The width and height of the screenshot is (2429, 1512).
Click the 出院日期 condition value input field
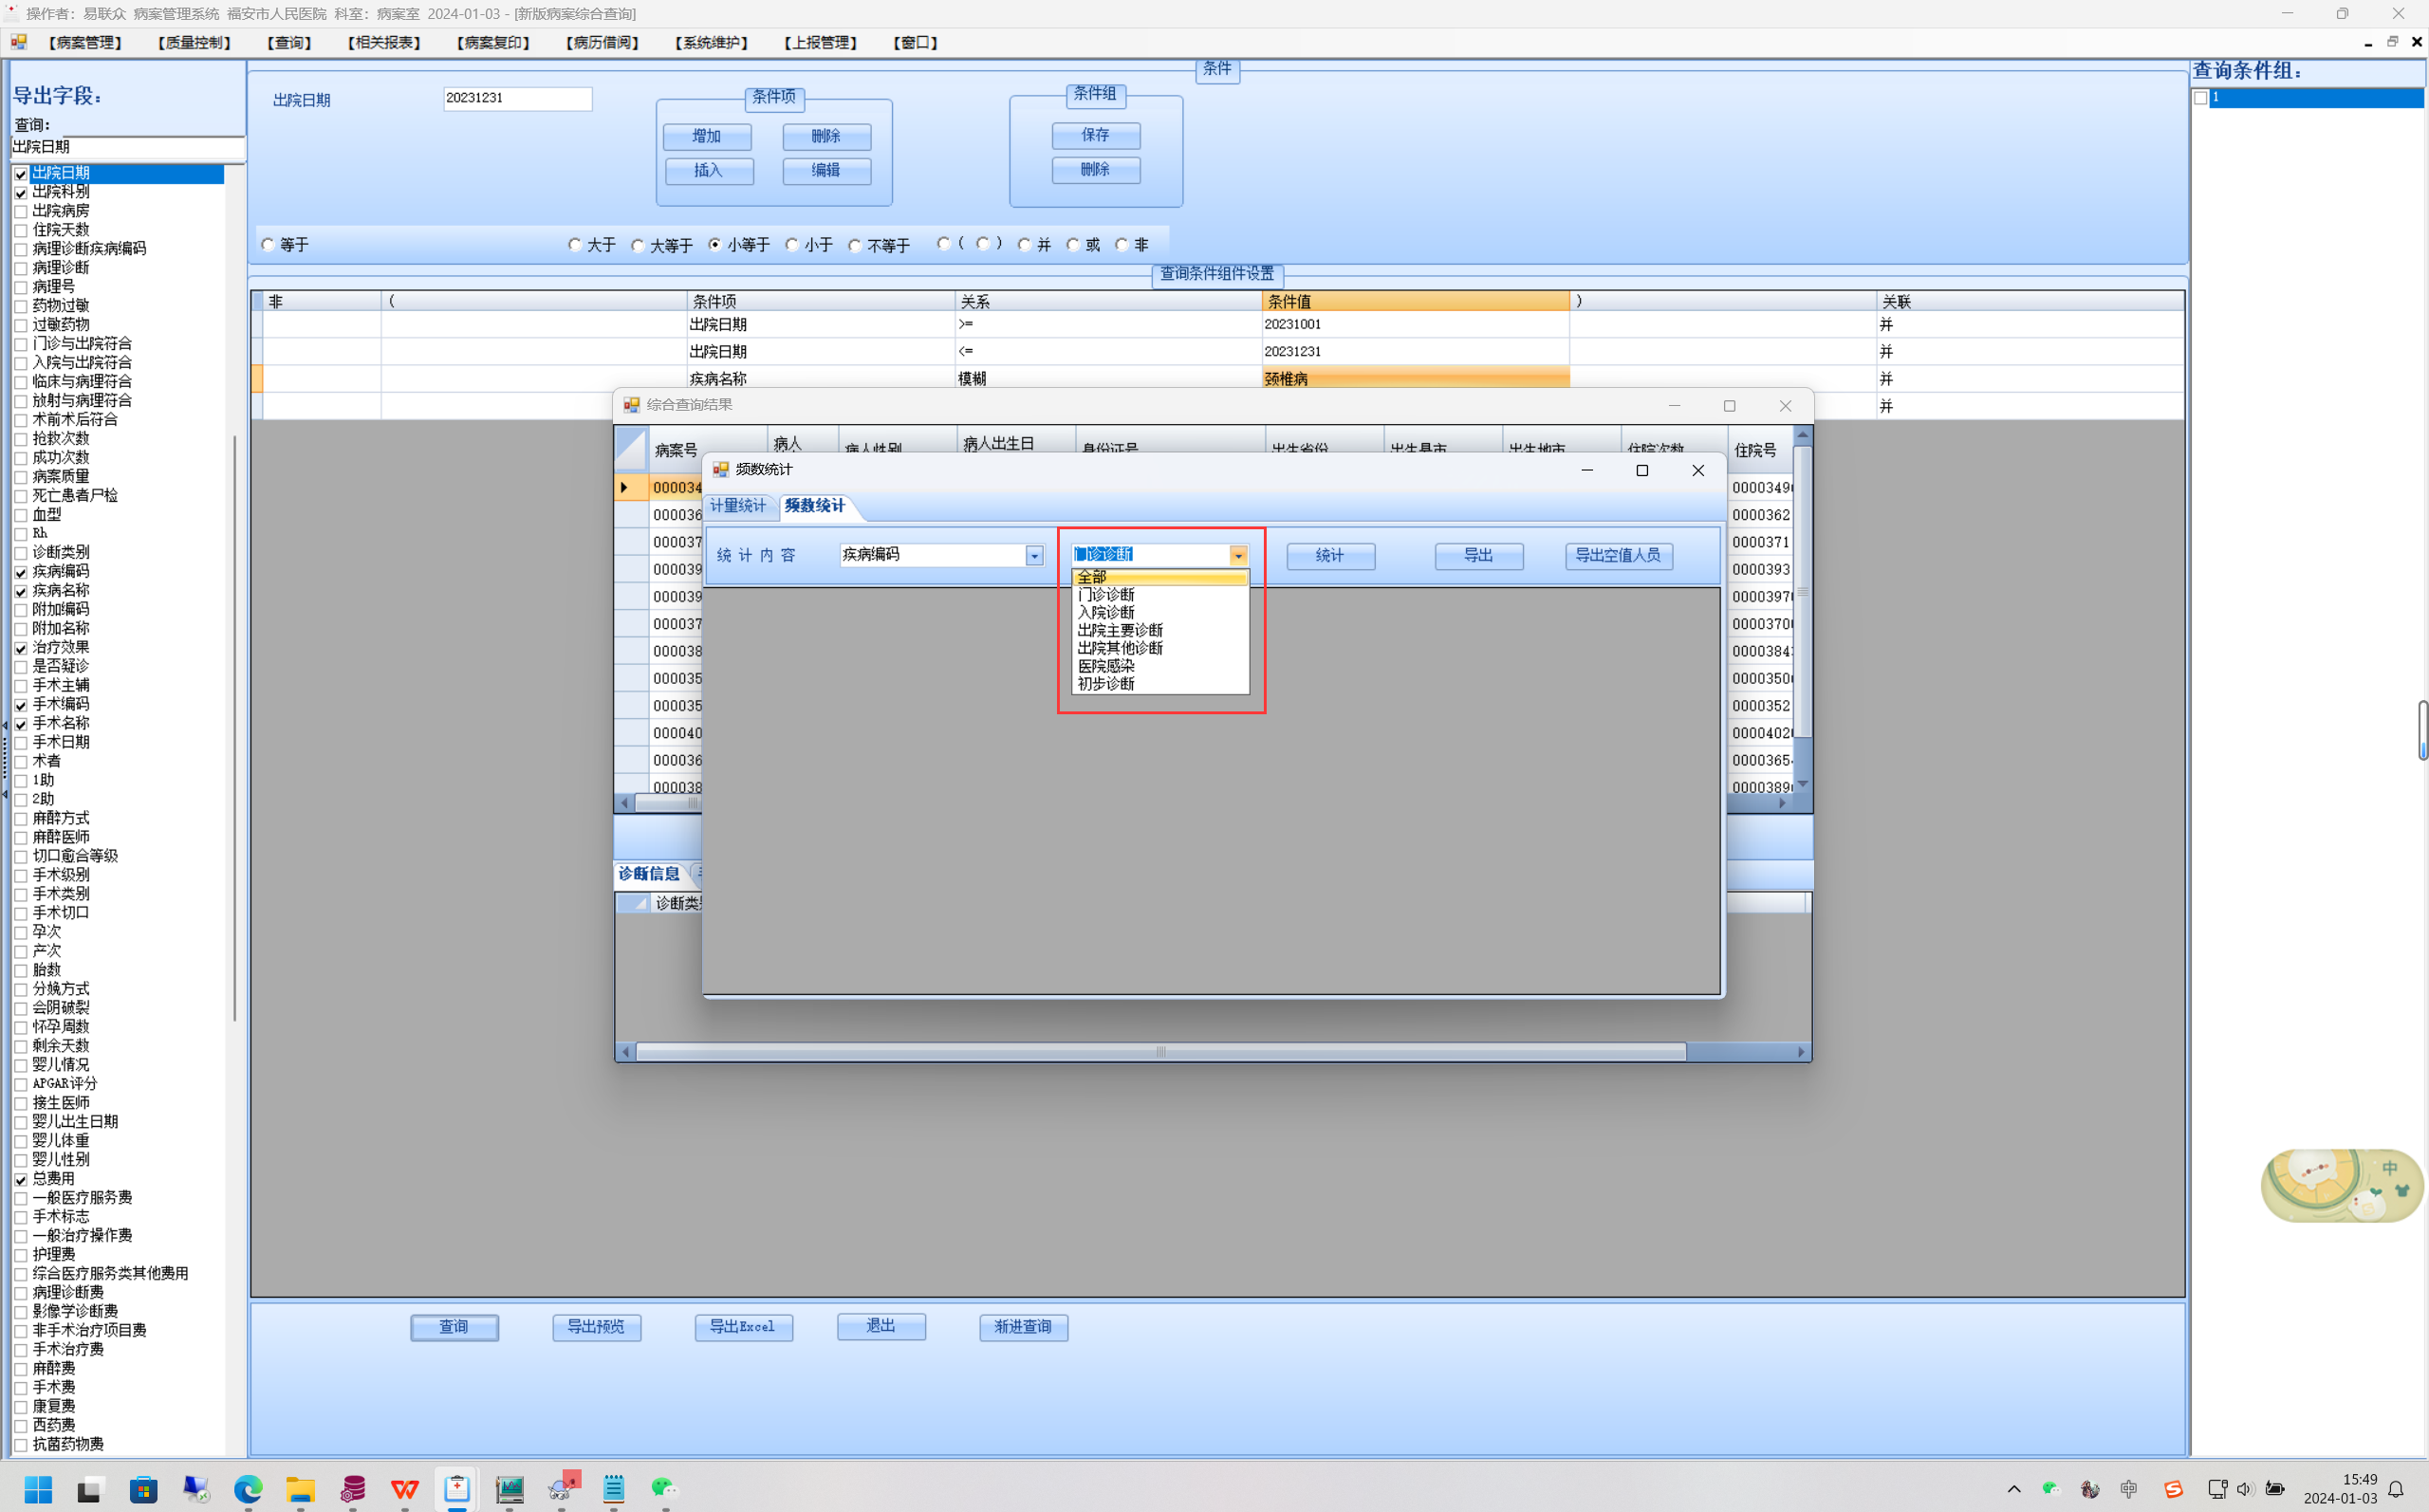(517, 98)
